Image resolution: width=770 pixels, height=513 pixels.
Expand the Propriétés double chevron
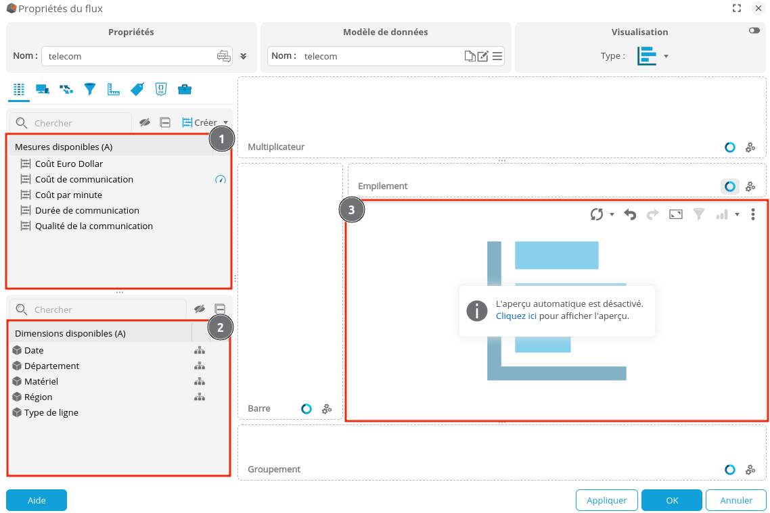coord(244,56)
